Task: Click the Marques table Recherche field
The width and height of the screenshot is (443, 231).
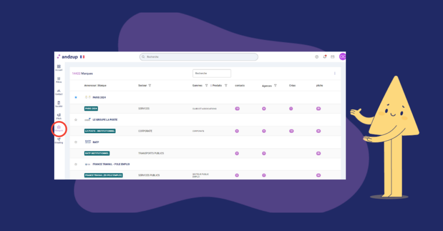Action: [212, 73]
